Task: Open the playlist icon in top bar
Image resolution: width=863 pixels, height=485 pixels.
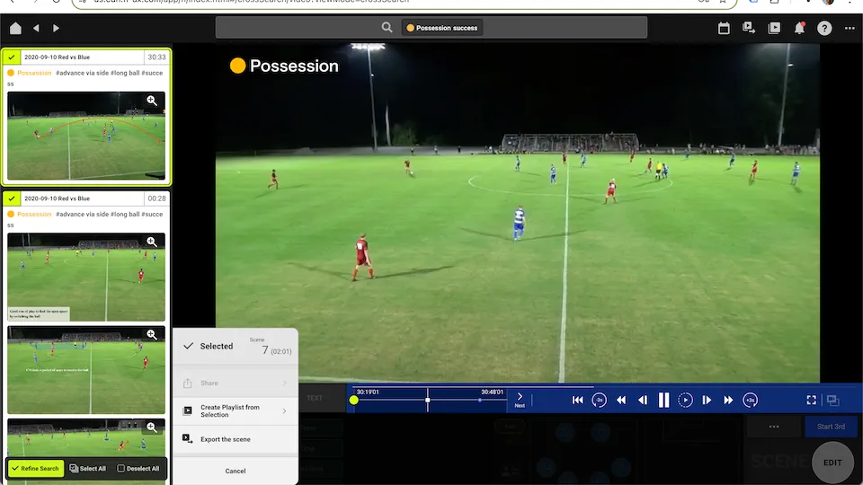Action: coord(774,28)
